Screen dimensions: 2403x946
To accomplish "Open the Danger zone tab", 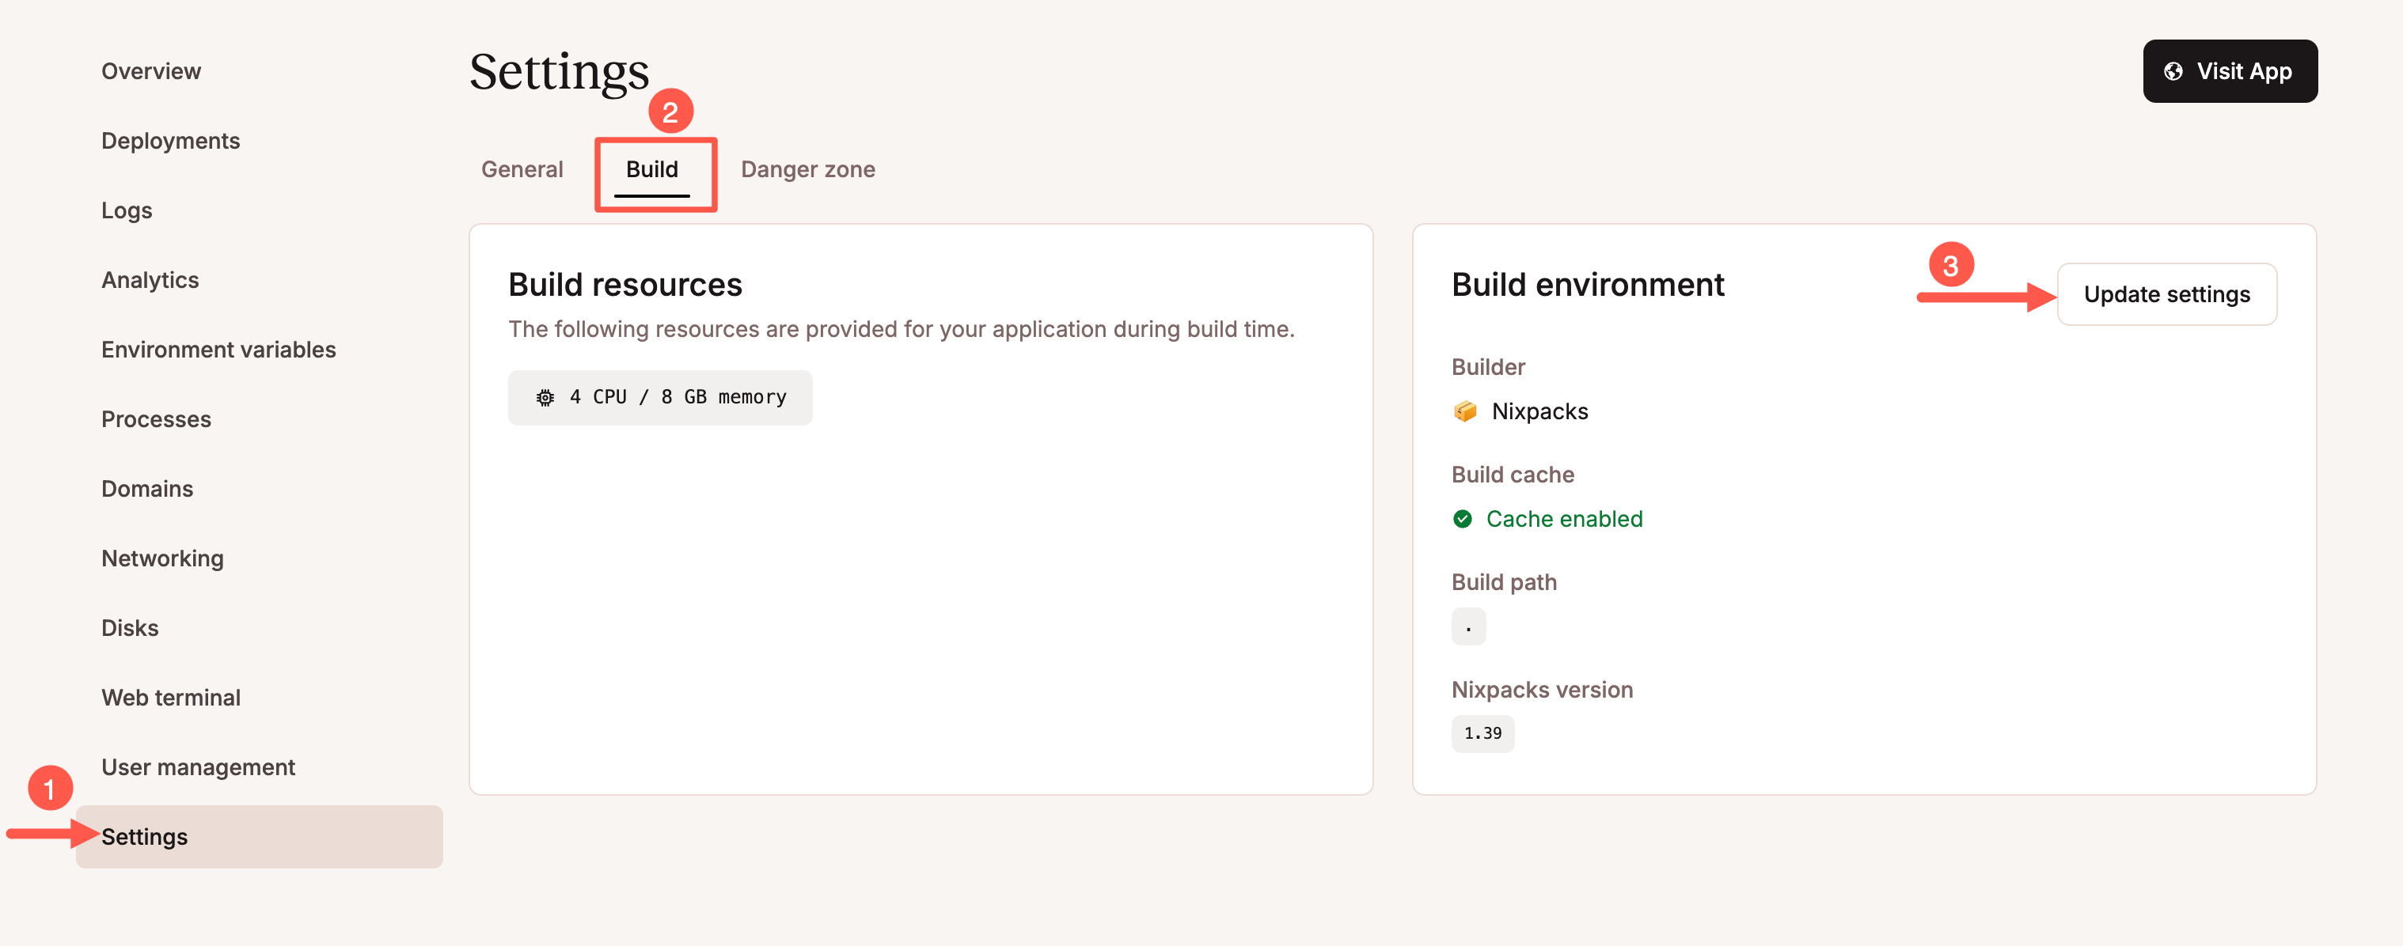I will [x=808, y=168].
